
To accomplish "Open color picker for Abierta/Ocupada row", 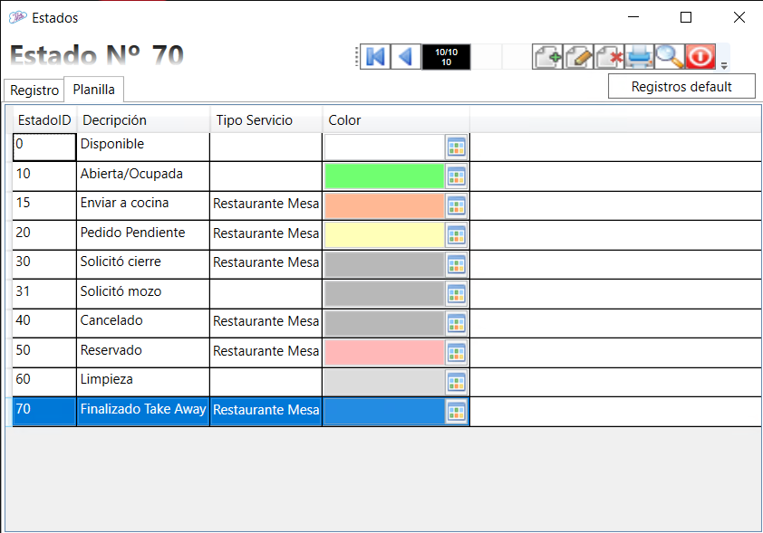I will (x=456, y=176).
